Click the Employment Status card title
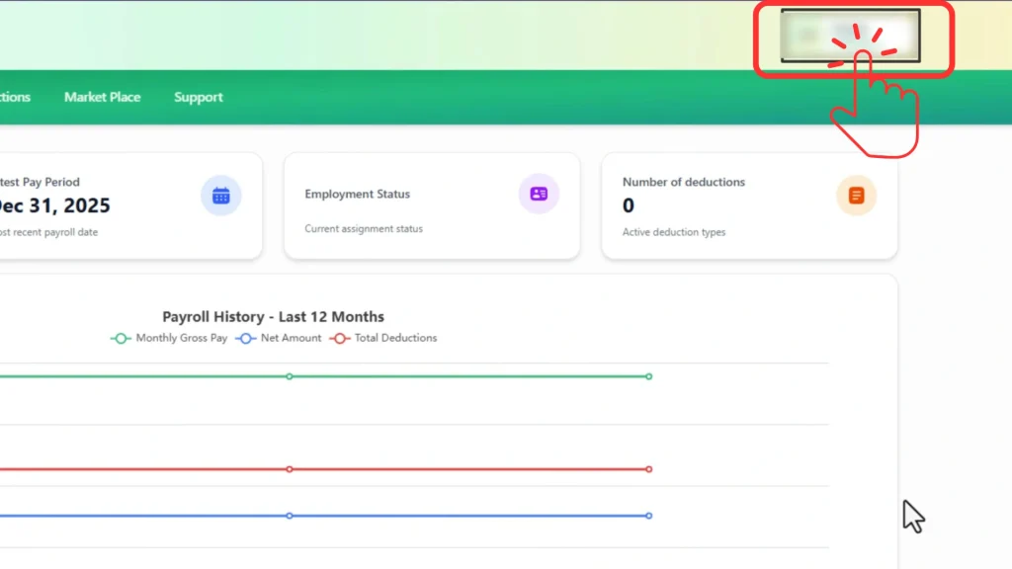 [x=357, y=194]
